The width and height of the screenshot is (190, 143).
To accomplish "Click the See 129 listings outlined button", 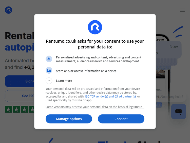I will tap(20, 96).
